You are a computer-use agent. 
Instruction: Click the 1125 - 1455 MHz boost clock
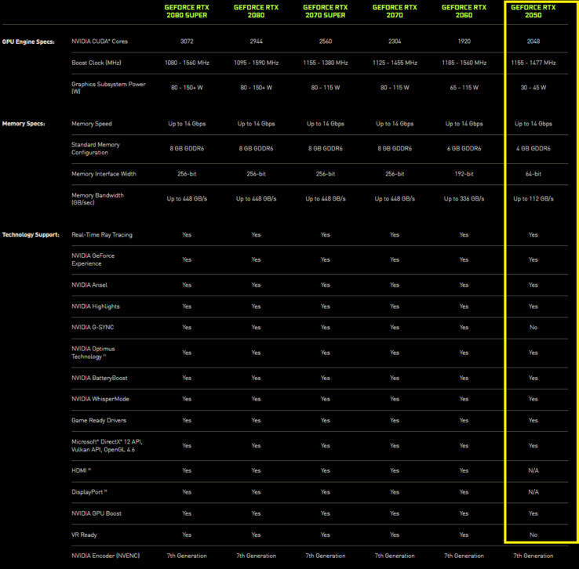[x=395, y=63]
